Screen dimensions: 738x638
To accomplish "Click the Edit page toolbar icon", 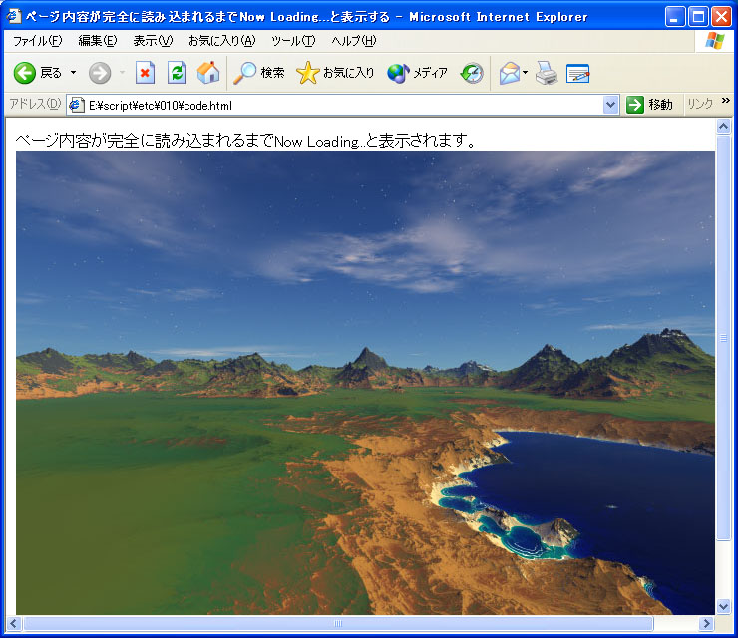I will tap(578, 73).
